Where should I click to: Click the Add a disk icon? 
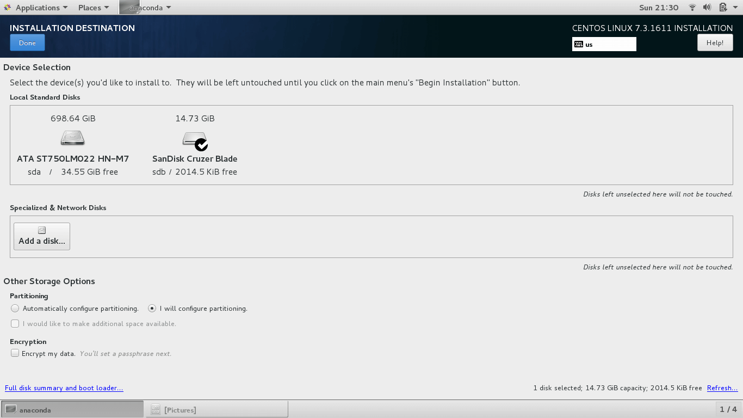[x=42, y=230]
